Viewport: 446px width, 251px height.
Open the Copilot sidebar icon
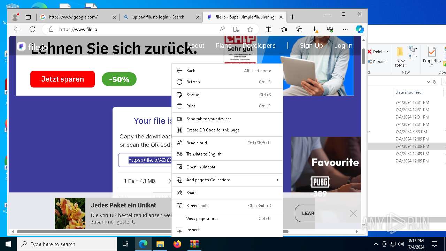[360, 29]
